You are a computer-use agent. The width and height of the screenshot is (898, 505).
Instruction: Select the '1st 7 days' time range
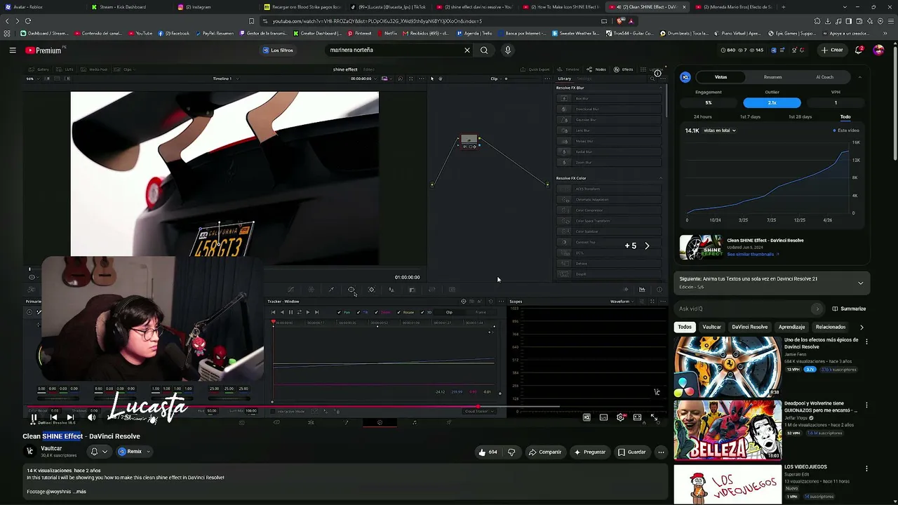(x=750, y=116)
